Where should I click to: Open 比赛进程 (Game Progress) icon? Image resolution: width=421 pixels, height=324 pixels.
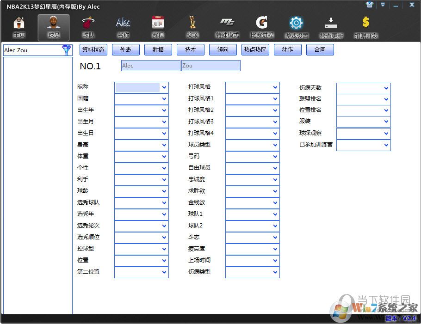(261, 26)
